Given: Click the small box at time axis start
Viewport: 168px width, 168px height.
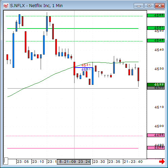Looking at the screenshot, I should coord(6,161).
